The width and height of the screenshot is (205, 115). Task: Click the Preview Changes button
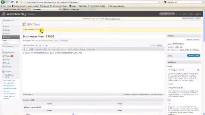193,40
